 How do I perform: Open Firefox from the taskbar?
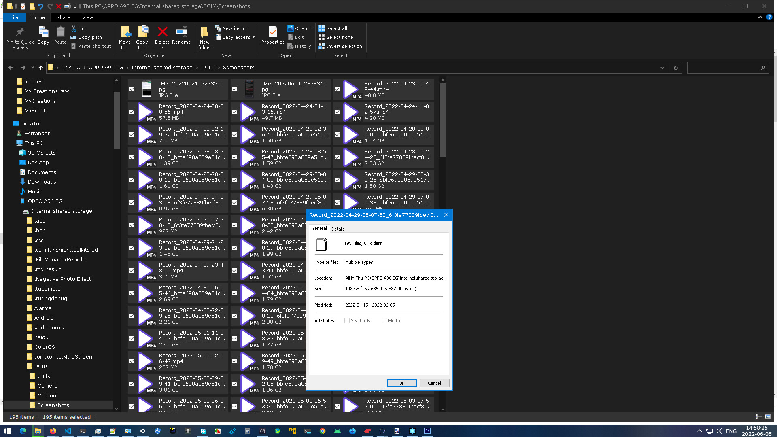click(53, 431)
